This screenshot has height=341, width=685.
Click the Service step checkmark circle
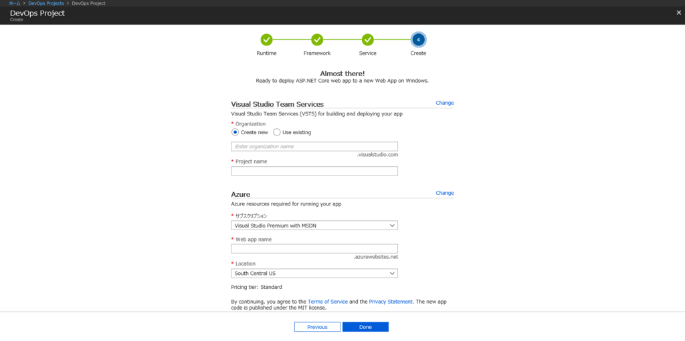368,39
